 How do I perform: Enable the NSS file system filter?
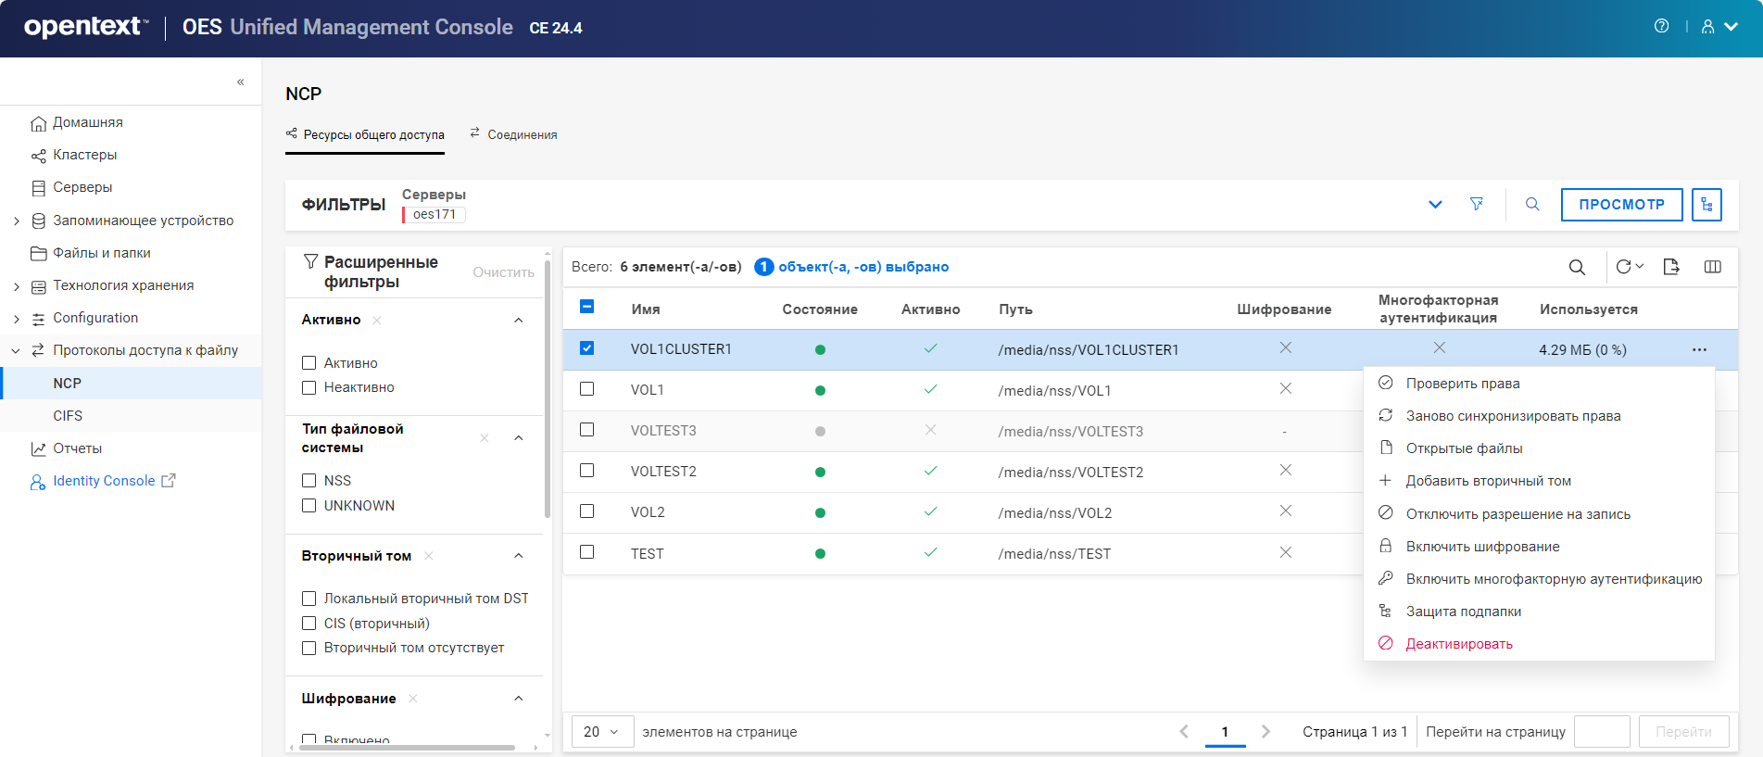(x=309, y=480)
